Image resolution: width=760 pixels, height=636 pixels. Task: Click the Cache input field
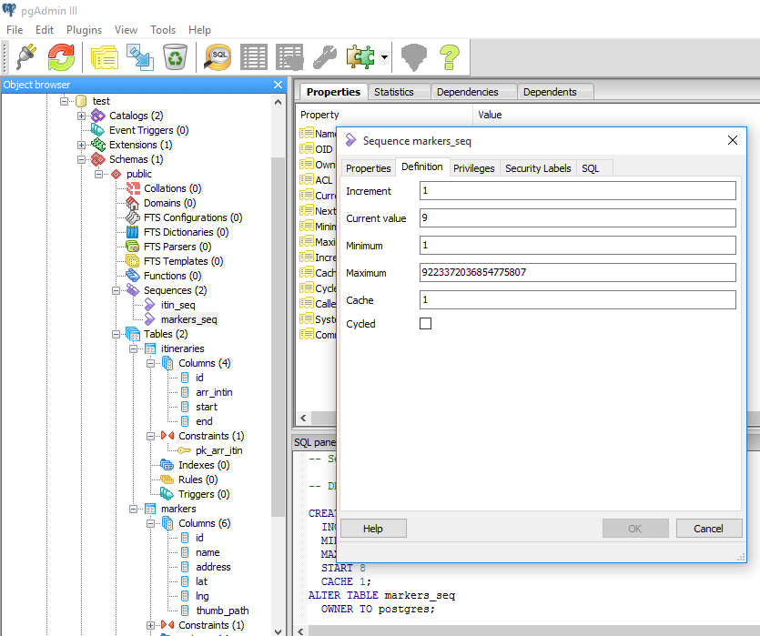coord(577,299)
